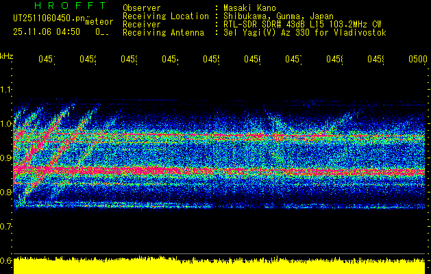Select the RTL-SDR SDR# 43dB receiver details
This screenshot has width=431, height=274.
[302, 25]
